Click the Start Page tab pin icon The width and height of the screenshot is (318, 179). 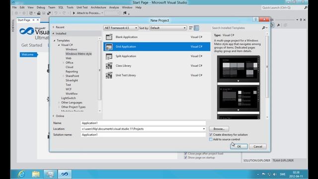[x=33, y=20]
